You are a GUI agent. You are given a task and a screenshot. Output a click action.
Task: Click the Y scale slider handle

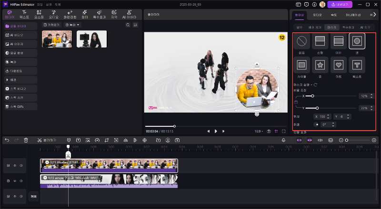317,108
